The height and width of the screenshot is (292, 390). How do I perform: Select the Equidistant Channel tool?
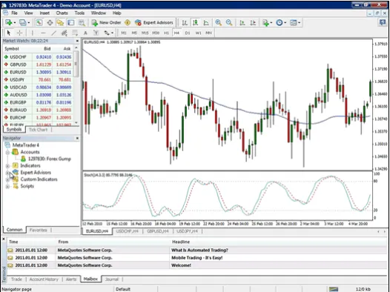click(65, 33)
